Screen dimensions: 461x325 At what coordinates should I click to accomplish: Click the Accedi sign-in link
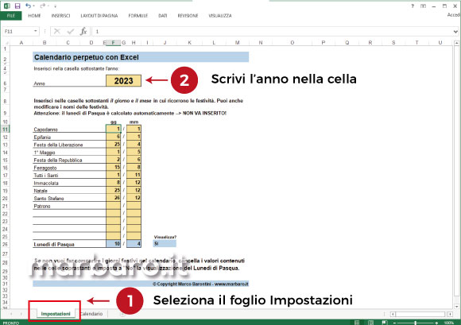[x=454, y=15]
